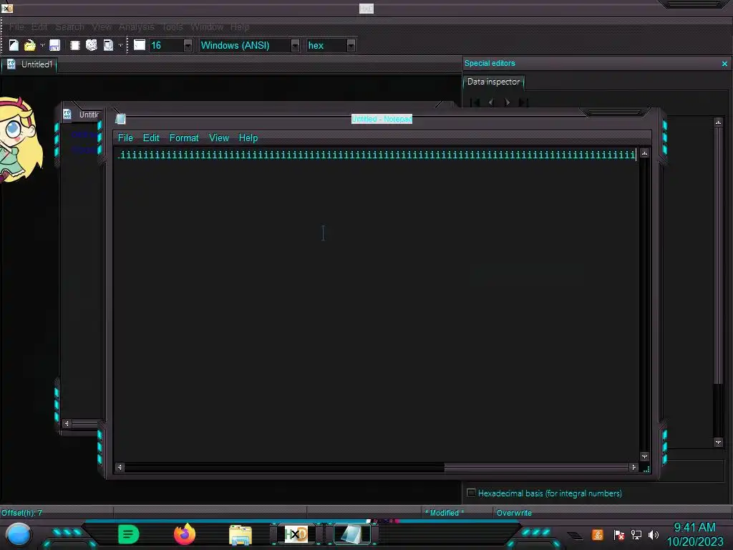Click Notepad horizontal scrollbar thumb

pos(536,467)
